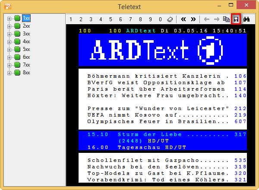Click page number 212 for Leicester headline
The height and width of the screenshot is (190, 259).
pyautogui.click(x=240, y=108)
